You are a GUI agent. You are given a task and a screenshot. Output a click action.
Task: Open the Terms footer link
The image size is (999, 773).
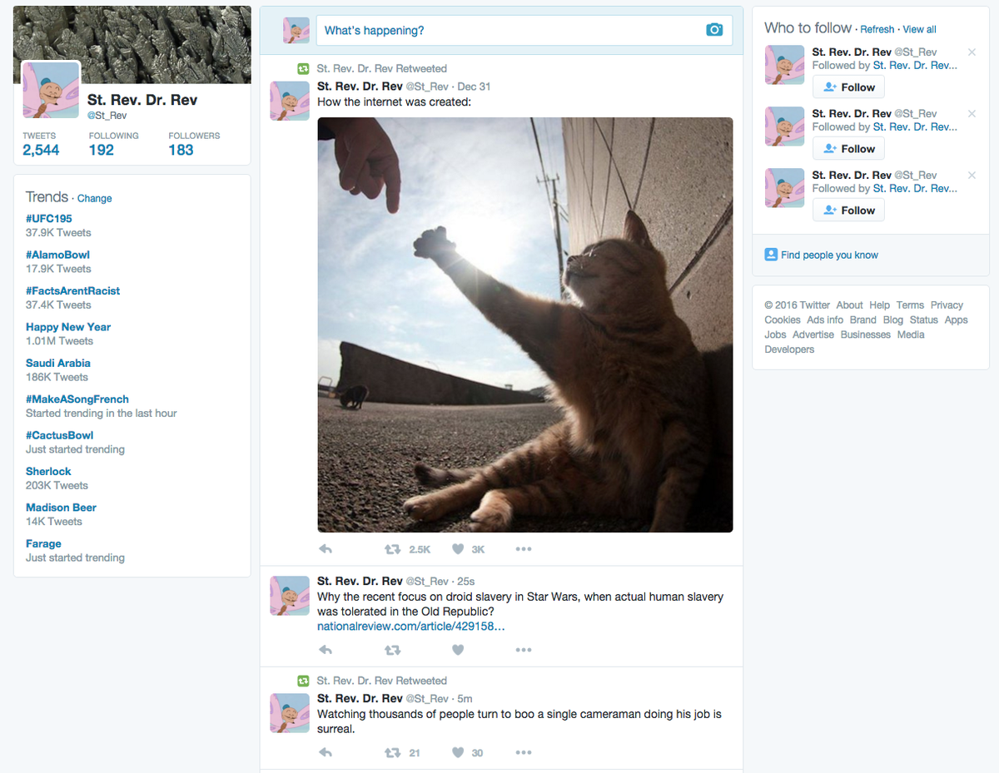pos(910,305)
